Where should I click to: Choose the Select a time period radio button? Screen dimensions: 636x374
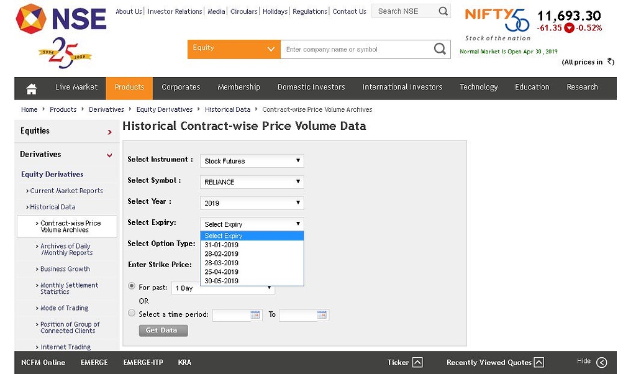pyautogui.click(x=131, y=312)
